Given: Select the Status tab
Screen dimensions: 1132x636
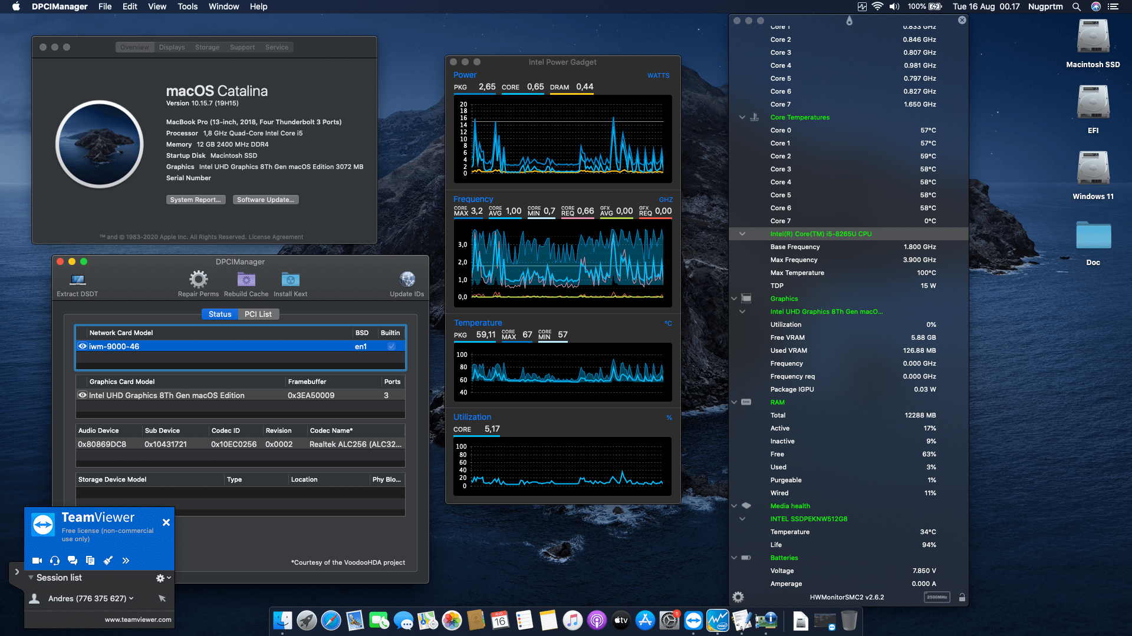Looking at the screenshot, I should [220, 314].
